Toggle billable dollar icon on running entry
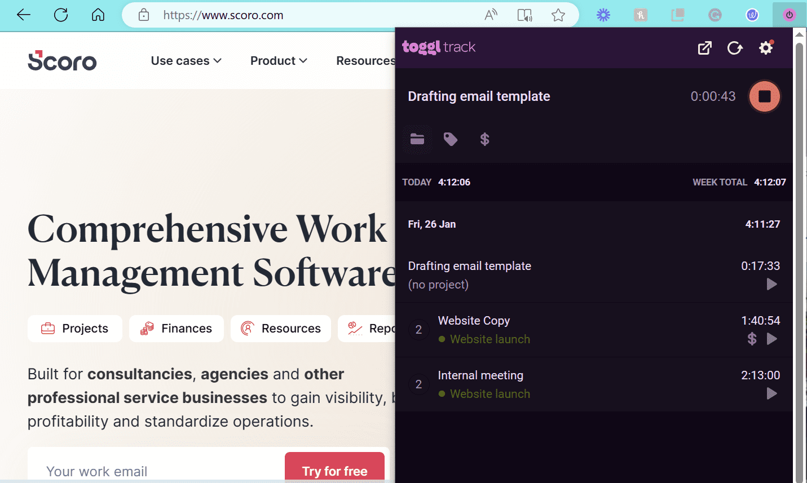This screenshot has height=483, width=807. pyautogui.click(x=484, y=139)
